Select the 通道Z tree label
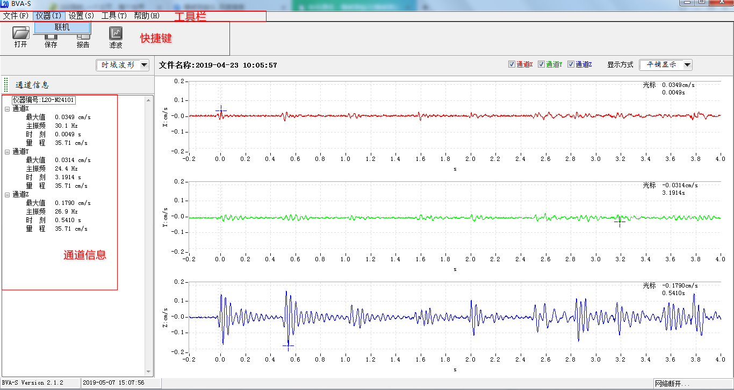 tap(21, 195)
